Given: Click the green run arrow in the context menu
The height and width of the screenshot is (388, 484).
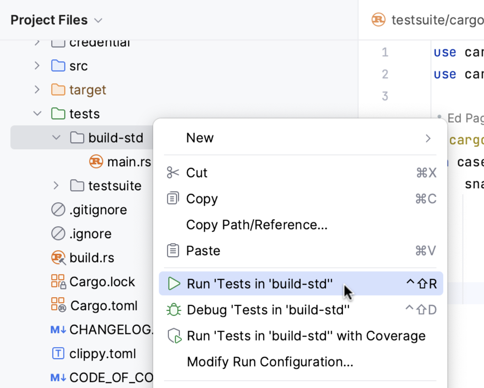Looking at the screenshot, I should click(174, 284).
